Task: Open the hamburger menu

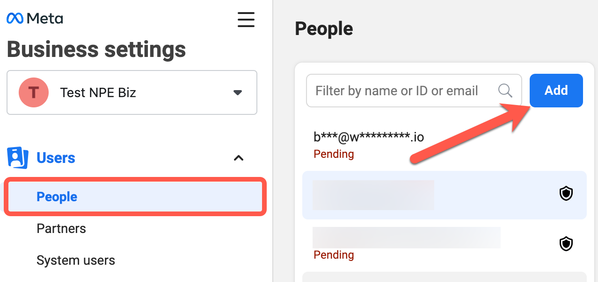Action: (x=246, y=20)
